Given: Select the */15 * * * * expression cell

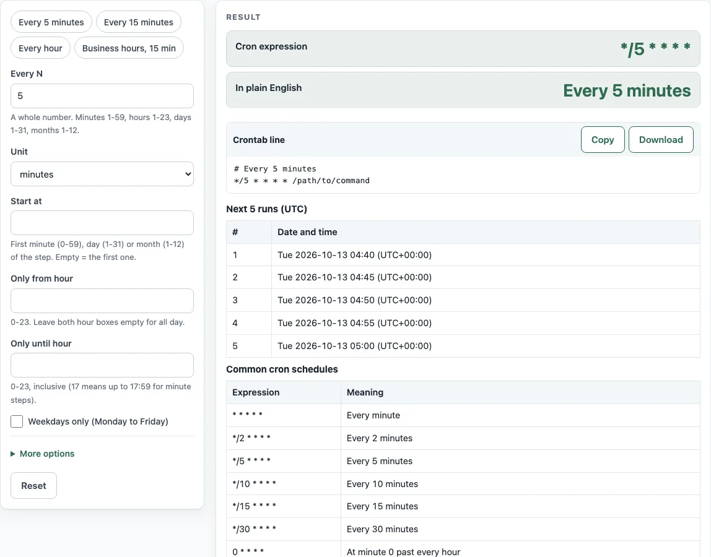Looking at the screenshot, I should coord(284,506).
